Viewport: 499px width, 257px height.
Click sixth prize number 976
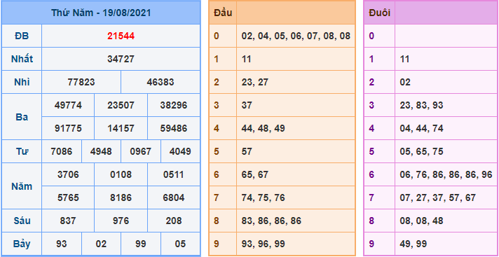coord(121,221)
